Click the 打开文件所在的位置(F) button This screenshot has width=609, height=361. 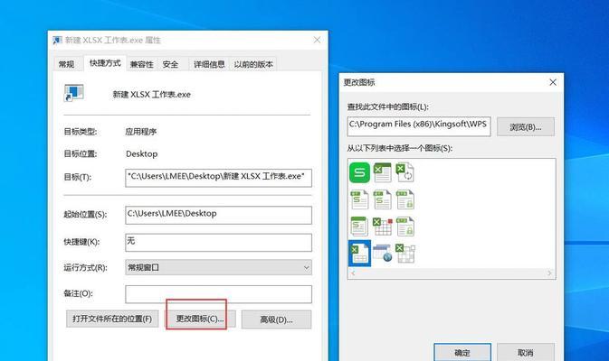[x=112, y=319]
